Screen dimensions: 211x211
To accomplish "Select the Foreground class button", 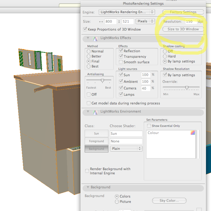I will pos(97,141).
